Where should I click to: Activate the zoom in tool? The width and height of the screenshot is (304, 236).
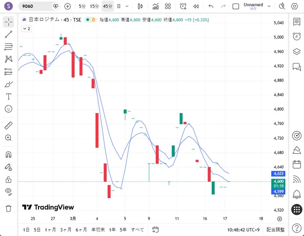click(8, 138)
